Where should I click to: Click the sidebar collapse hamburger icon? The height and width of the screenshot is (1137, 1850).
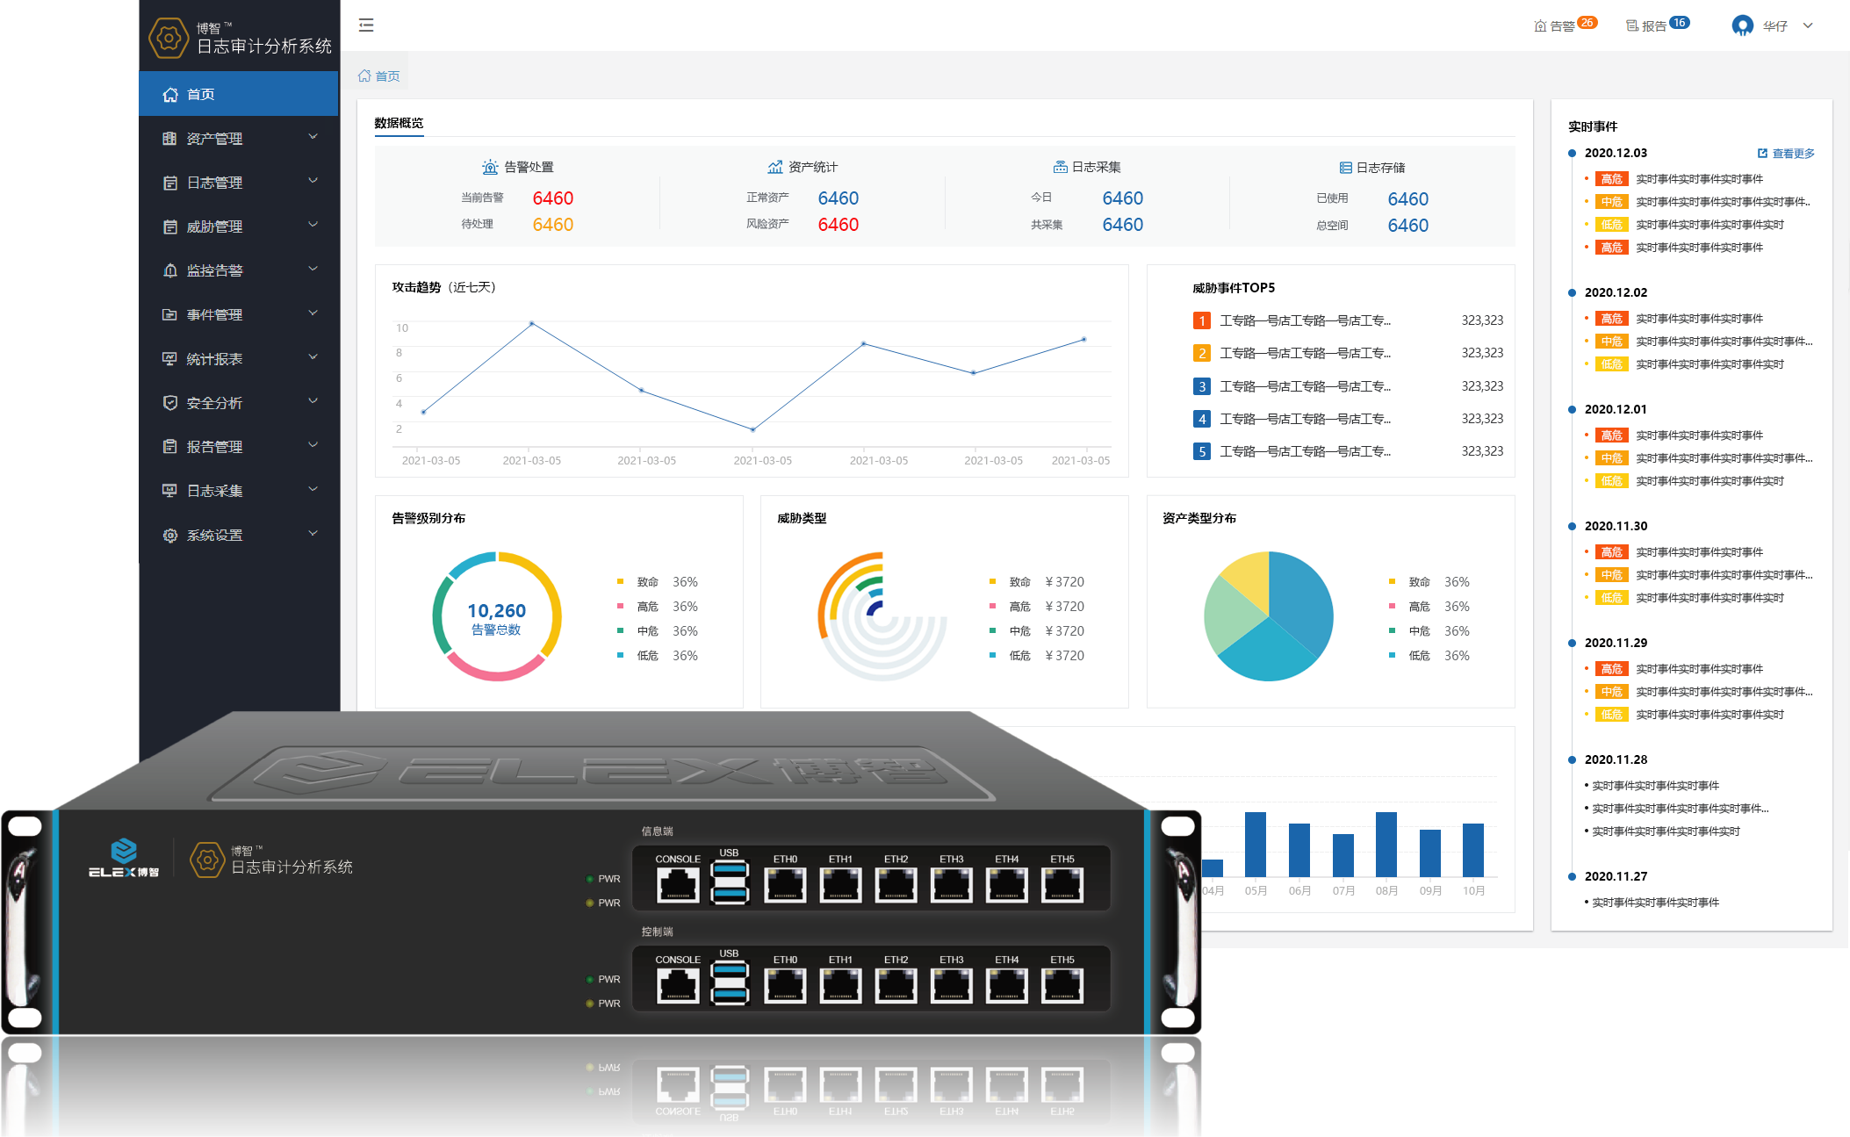coord(366,25)
